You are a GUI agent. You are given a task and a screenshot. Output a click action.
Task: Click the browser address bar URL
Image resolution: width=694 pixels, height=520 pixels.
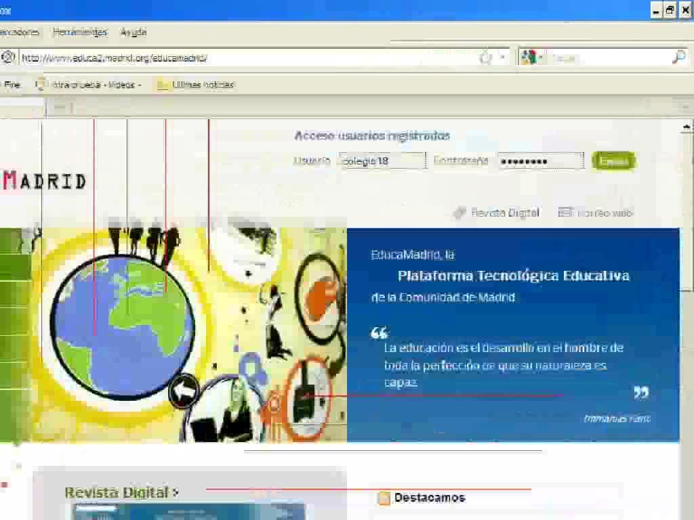(x=114, y=58)
